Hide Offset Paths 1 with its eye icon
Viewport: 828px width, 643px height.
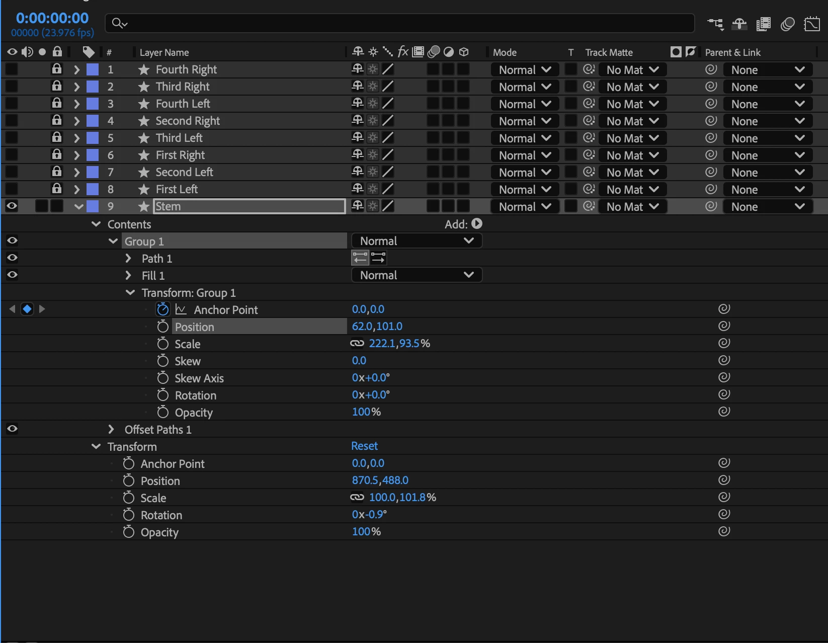(x=12, y=429)
